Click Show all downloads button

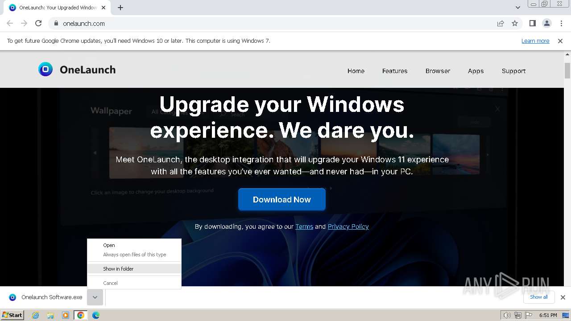click(x=539, y=297)
